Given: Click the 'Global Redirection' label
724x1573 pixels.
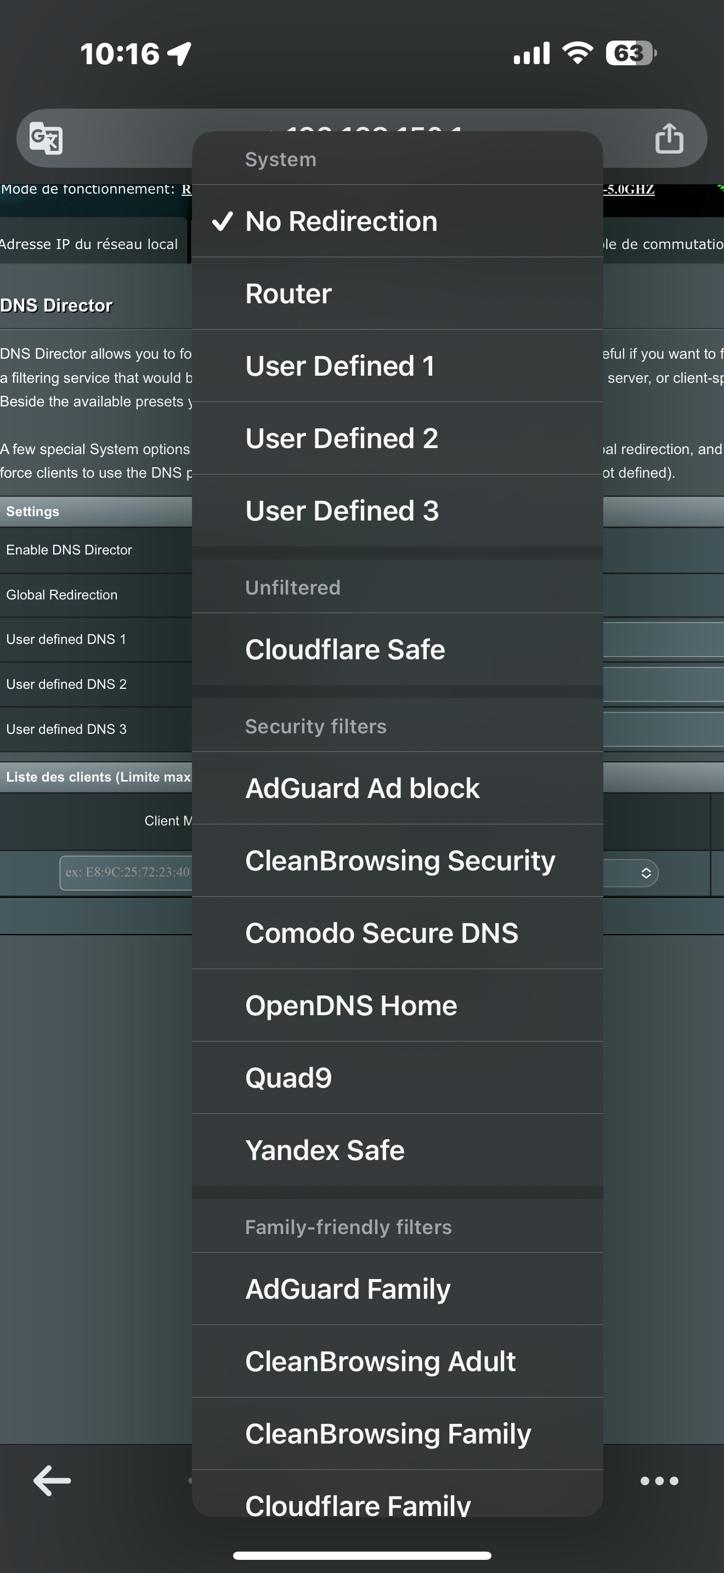Looking at the screenshot, I should (61, 595).
